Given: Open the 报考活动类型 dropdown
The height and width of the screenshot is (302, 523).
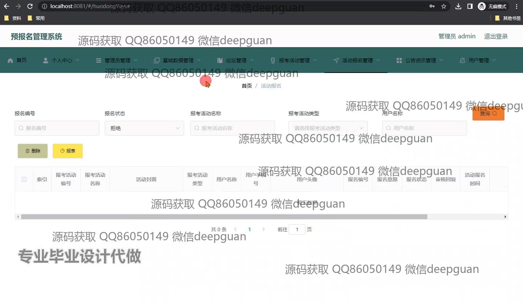Looking at the screenshot, I should 328,128.
